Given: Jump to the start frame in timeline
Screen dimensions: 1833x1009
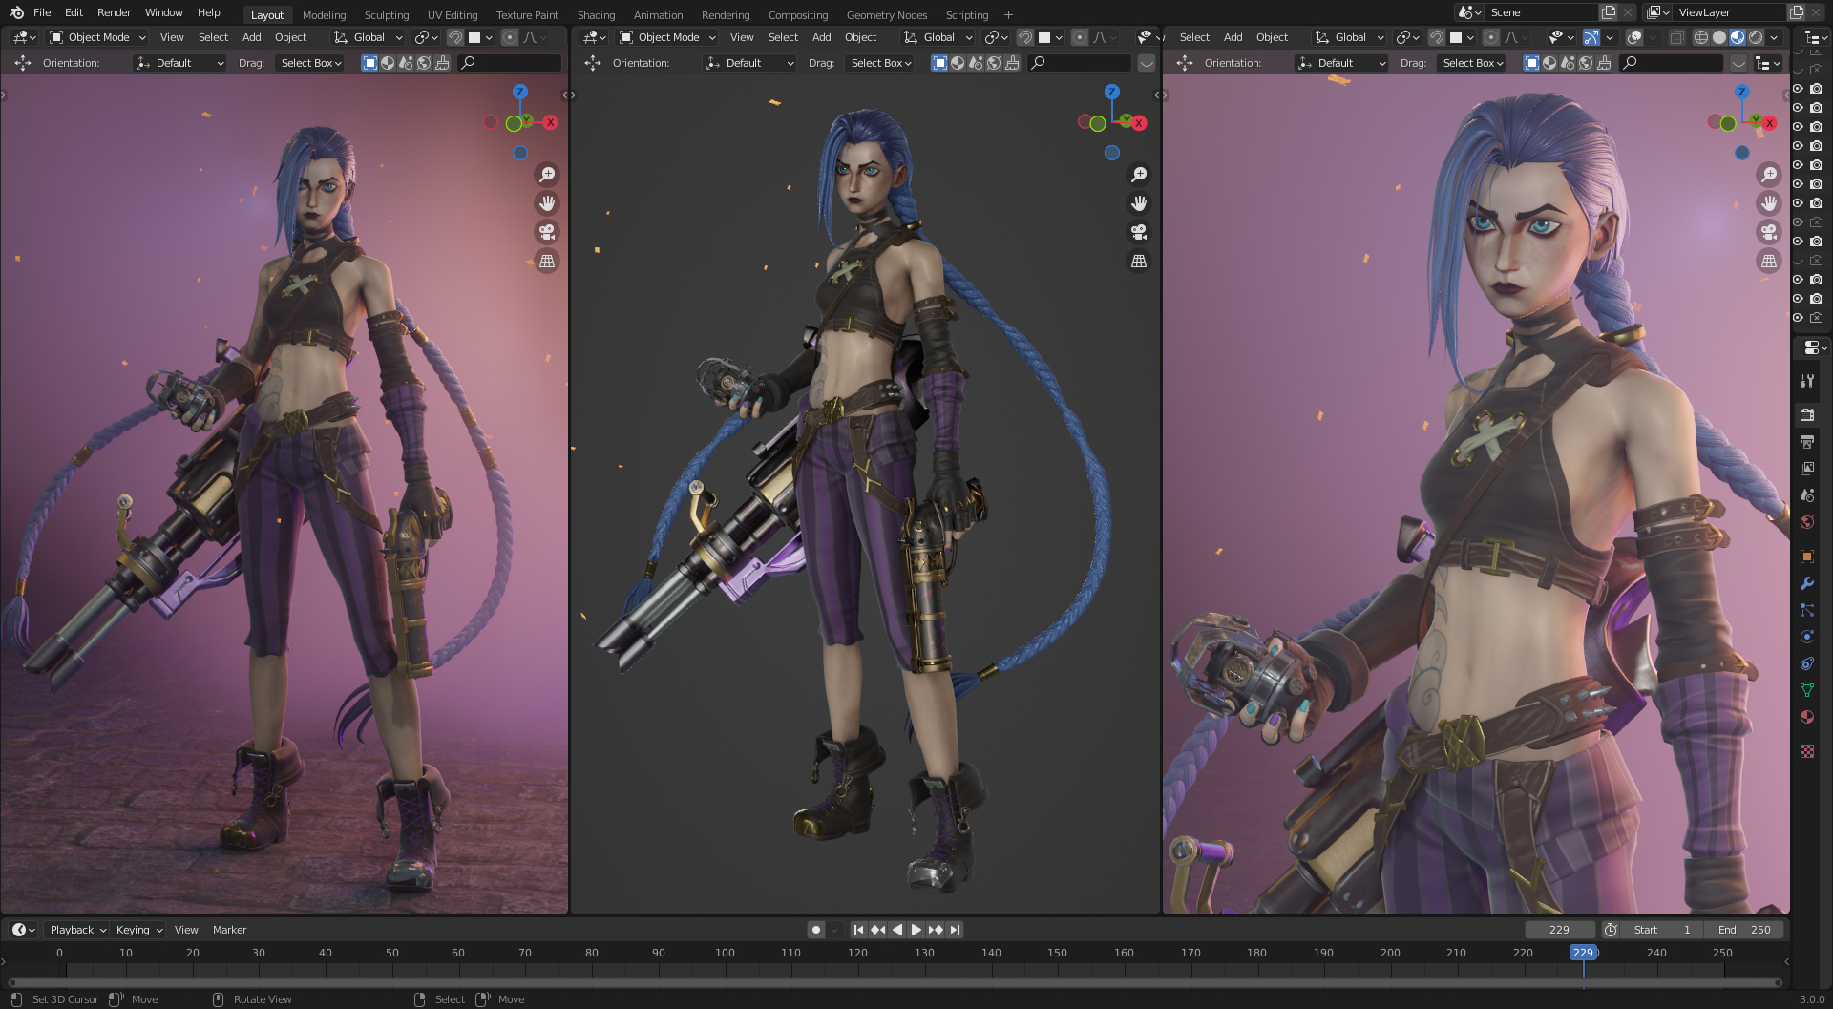Looking at the screenshot, I should pyautogui.click(x=858, y=930).
